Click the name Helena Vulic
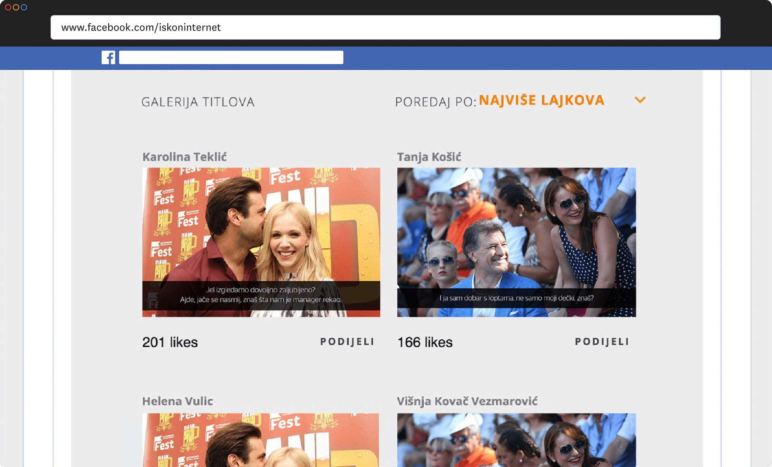Viewport: 772px width, 467px height. (177, 401)
